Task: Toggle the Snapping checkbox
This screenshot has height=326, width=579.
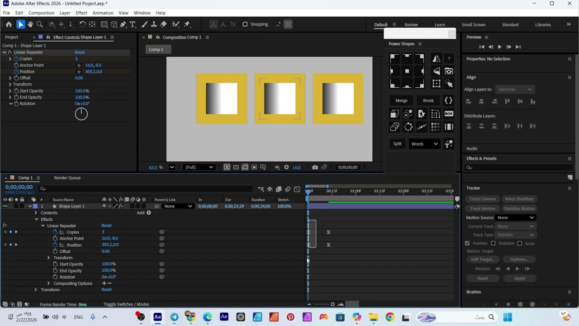Action: pyautogui.click(x=245, y=24)
